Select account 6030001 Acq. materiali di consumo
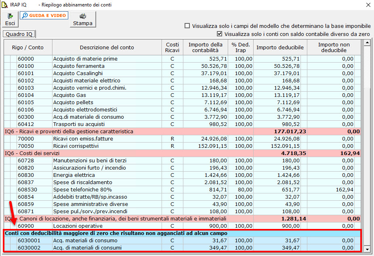Viewport: 374px width, 256px height. pos(182,241)
